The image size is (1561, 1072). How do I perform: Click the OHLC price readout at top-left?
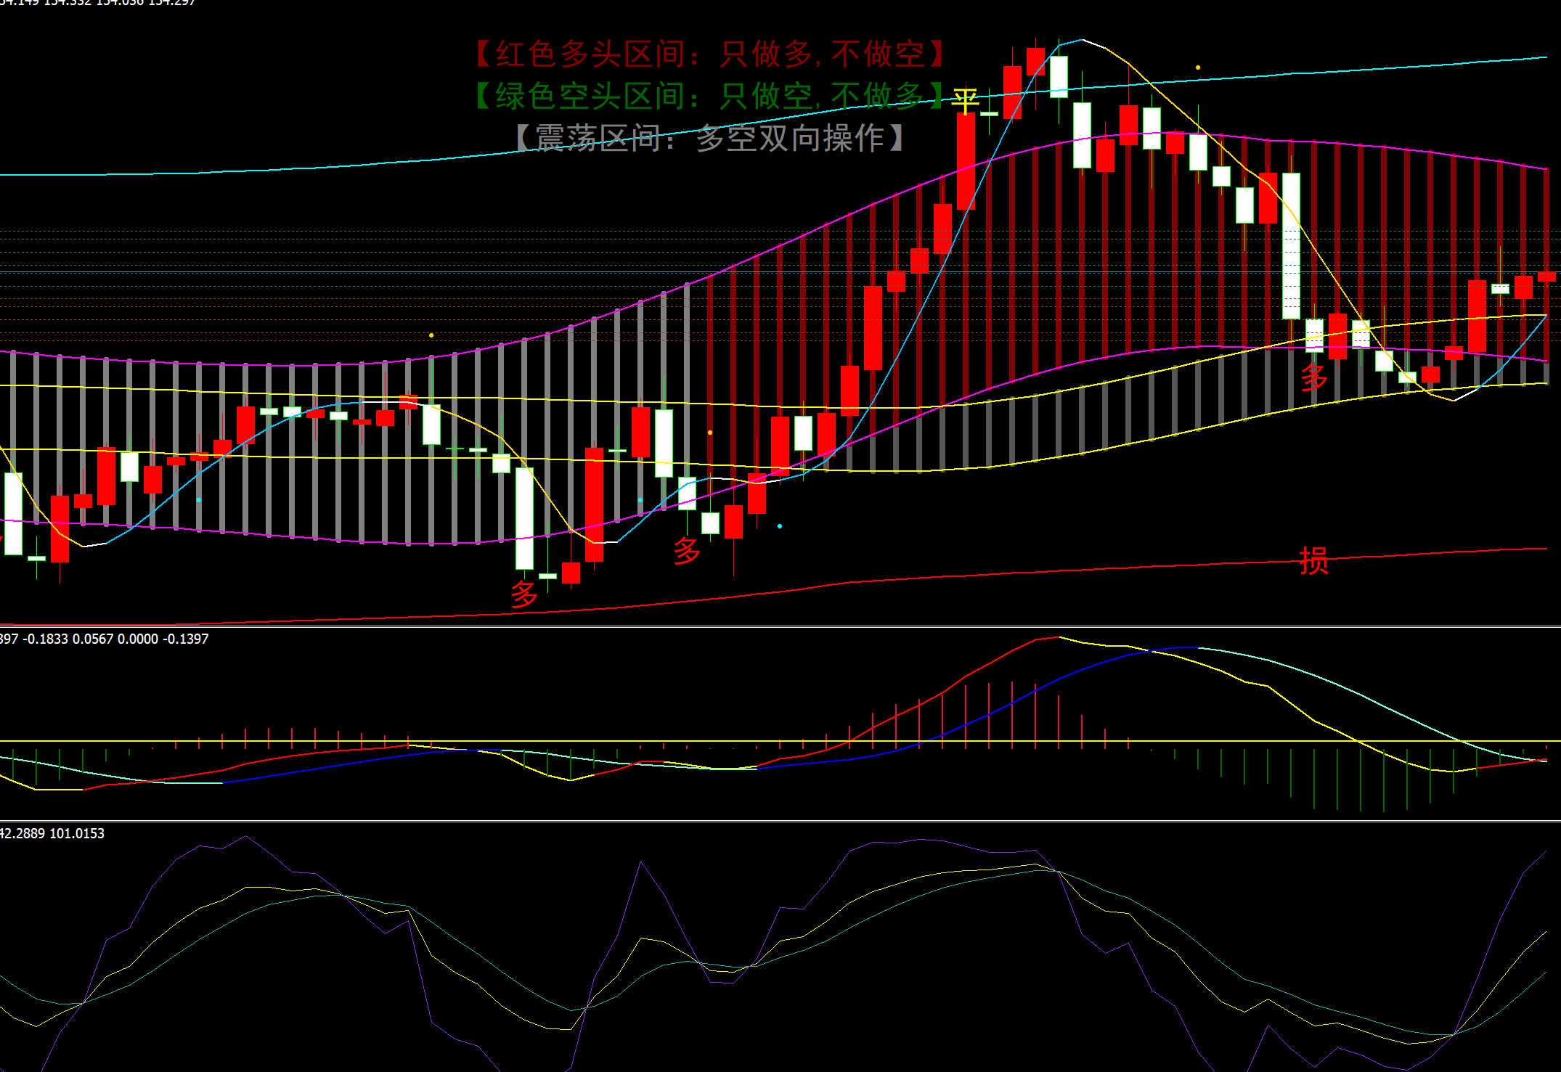[97, 3]
